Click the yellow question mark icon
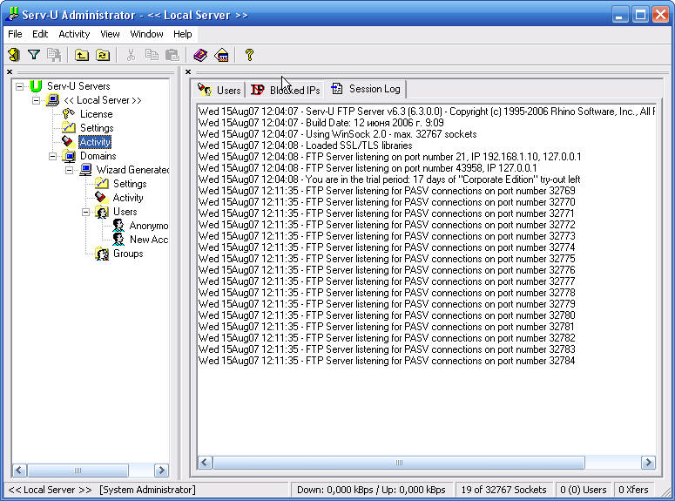The width and height of the screenshot is (675, 501). pyautogui.click(x=249, y=55)
